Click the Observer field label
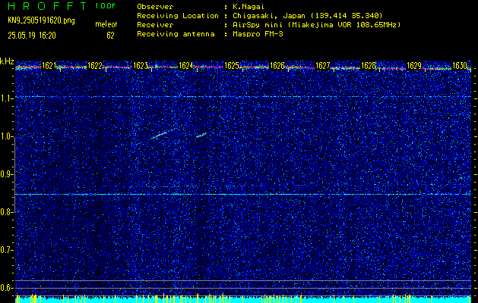478x303 pixels. (x=155, y=6)
